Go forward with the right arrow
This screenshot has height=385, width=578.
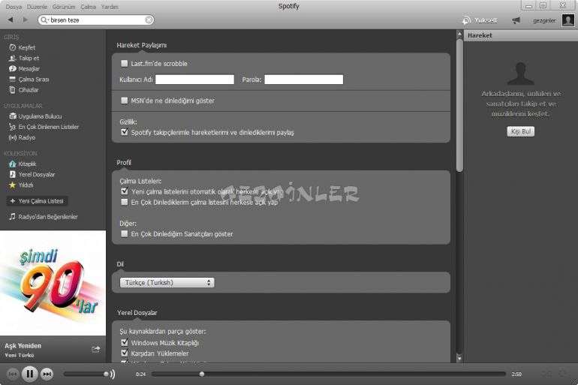coord(25,20)
